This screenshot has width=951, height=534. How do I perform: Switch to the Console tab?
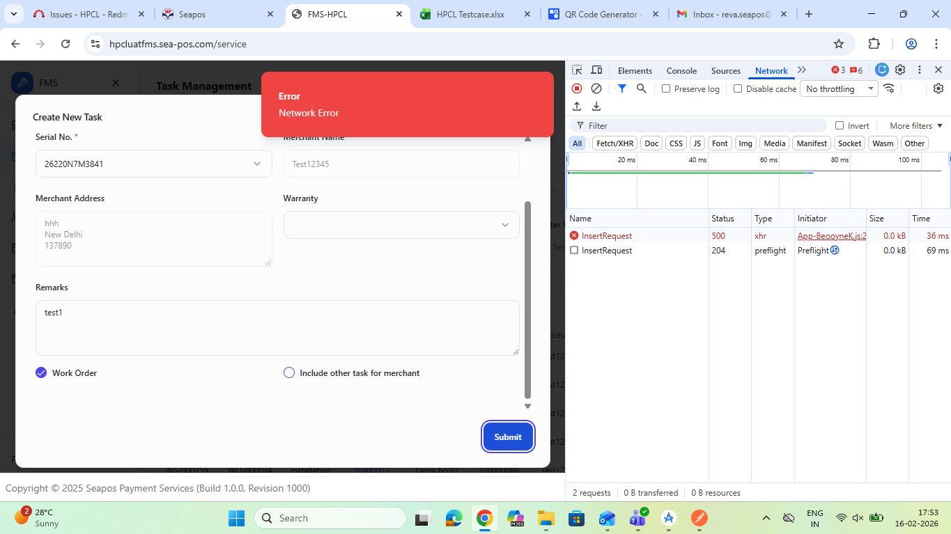click(681, 70)
